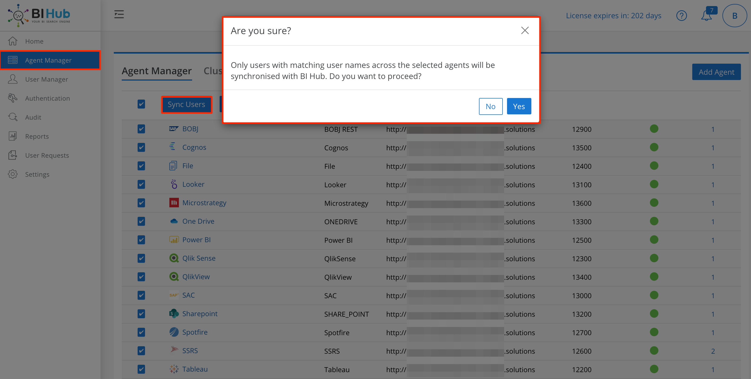Click the QlikView agent icon
This screenshot has width=751, height=379.
click(174, 277)
